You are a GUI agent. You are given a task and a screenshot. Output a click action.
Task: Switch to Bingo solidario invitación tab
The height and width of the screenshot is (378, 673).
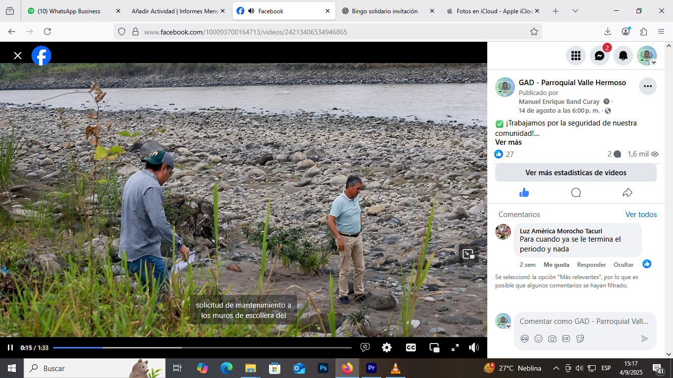(384, 11)
